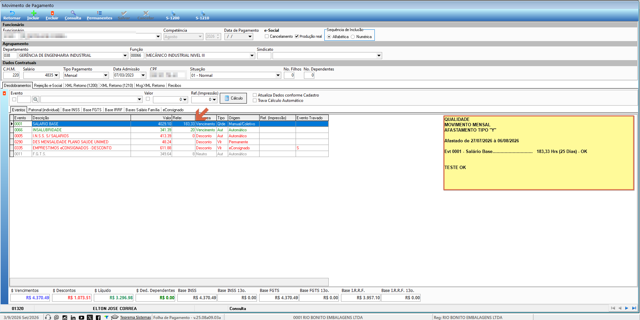640x320 pixels.
Task: Open the Tipo Pagamento dropdown
Action: pyautogui.click(x=106, y=75)
